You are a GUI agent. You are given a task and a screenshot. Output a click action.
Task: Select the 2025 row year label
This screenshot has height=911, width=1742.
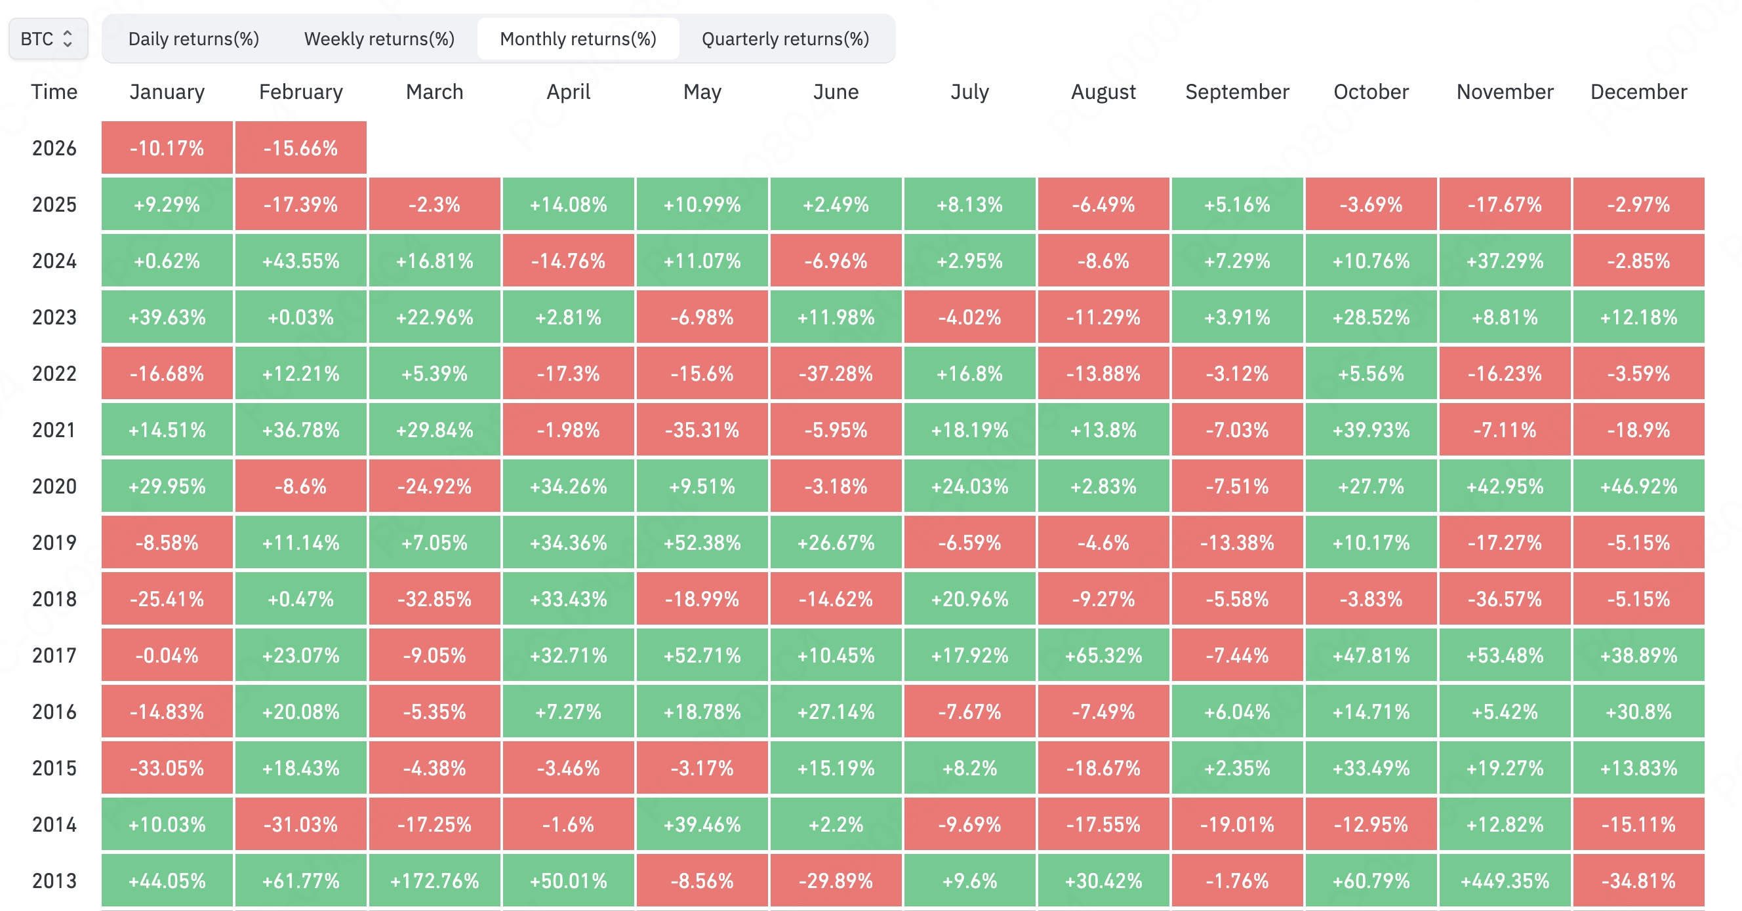54,204
